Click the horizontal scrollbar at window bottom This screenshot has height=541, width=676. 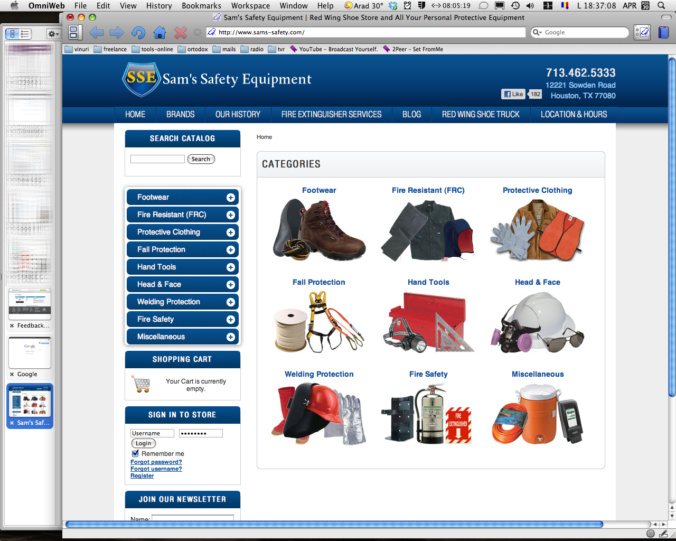tap(334, 525)
